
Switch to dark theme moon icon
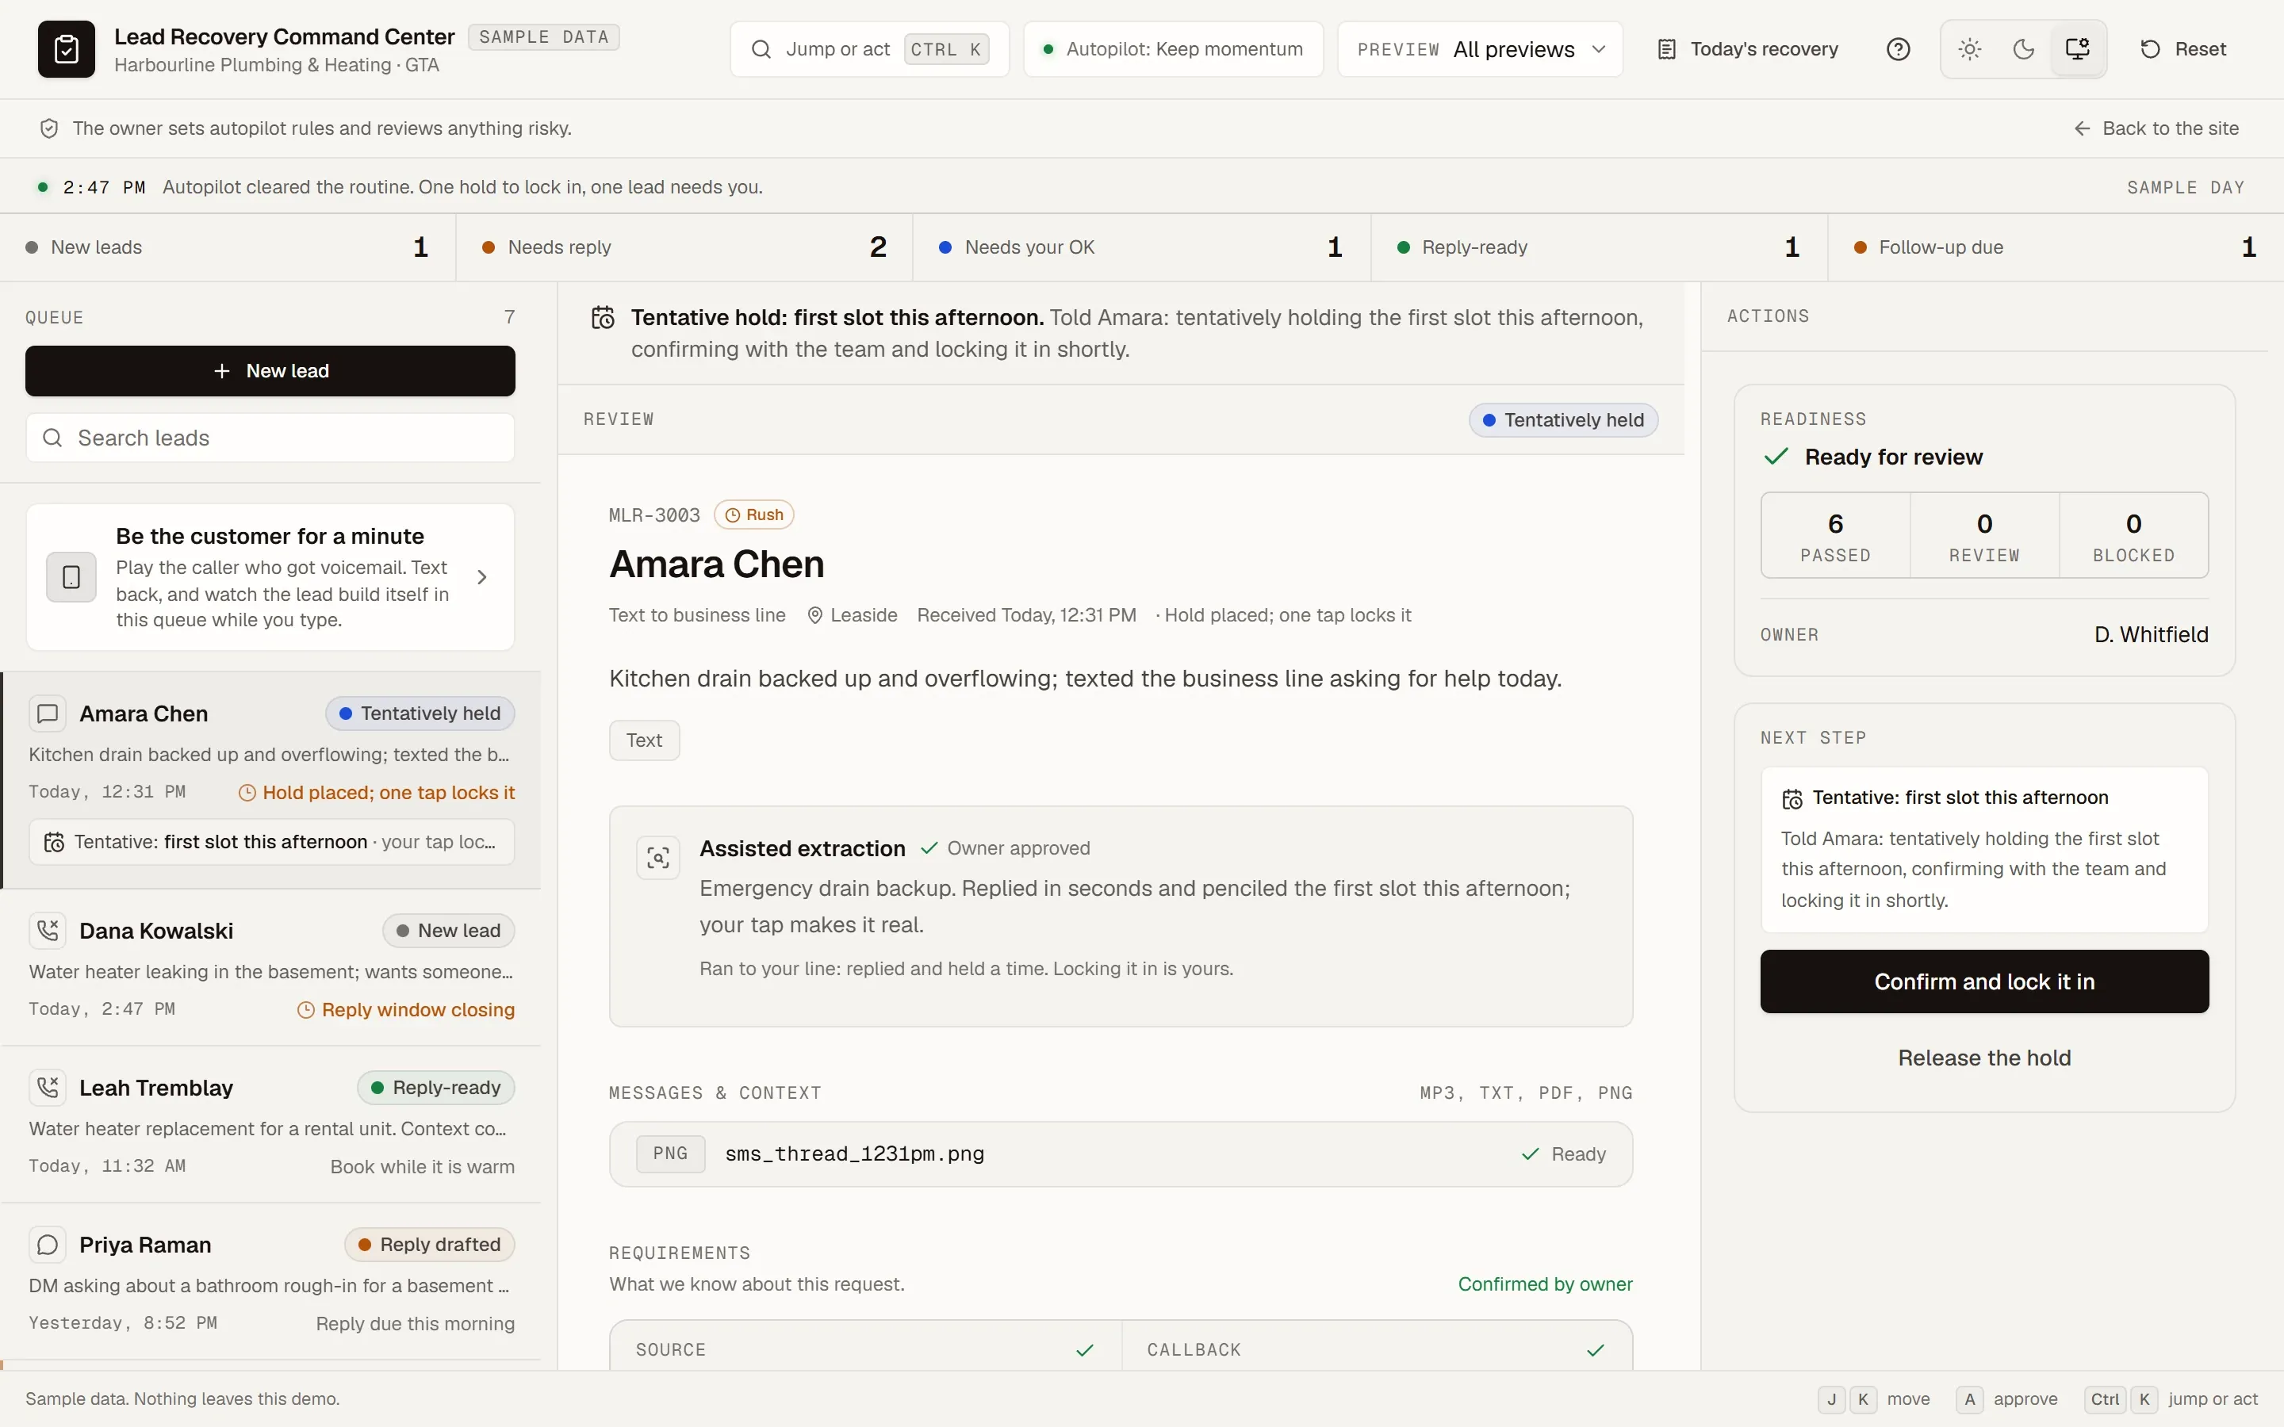(x=2024, y=49)
